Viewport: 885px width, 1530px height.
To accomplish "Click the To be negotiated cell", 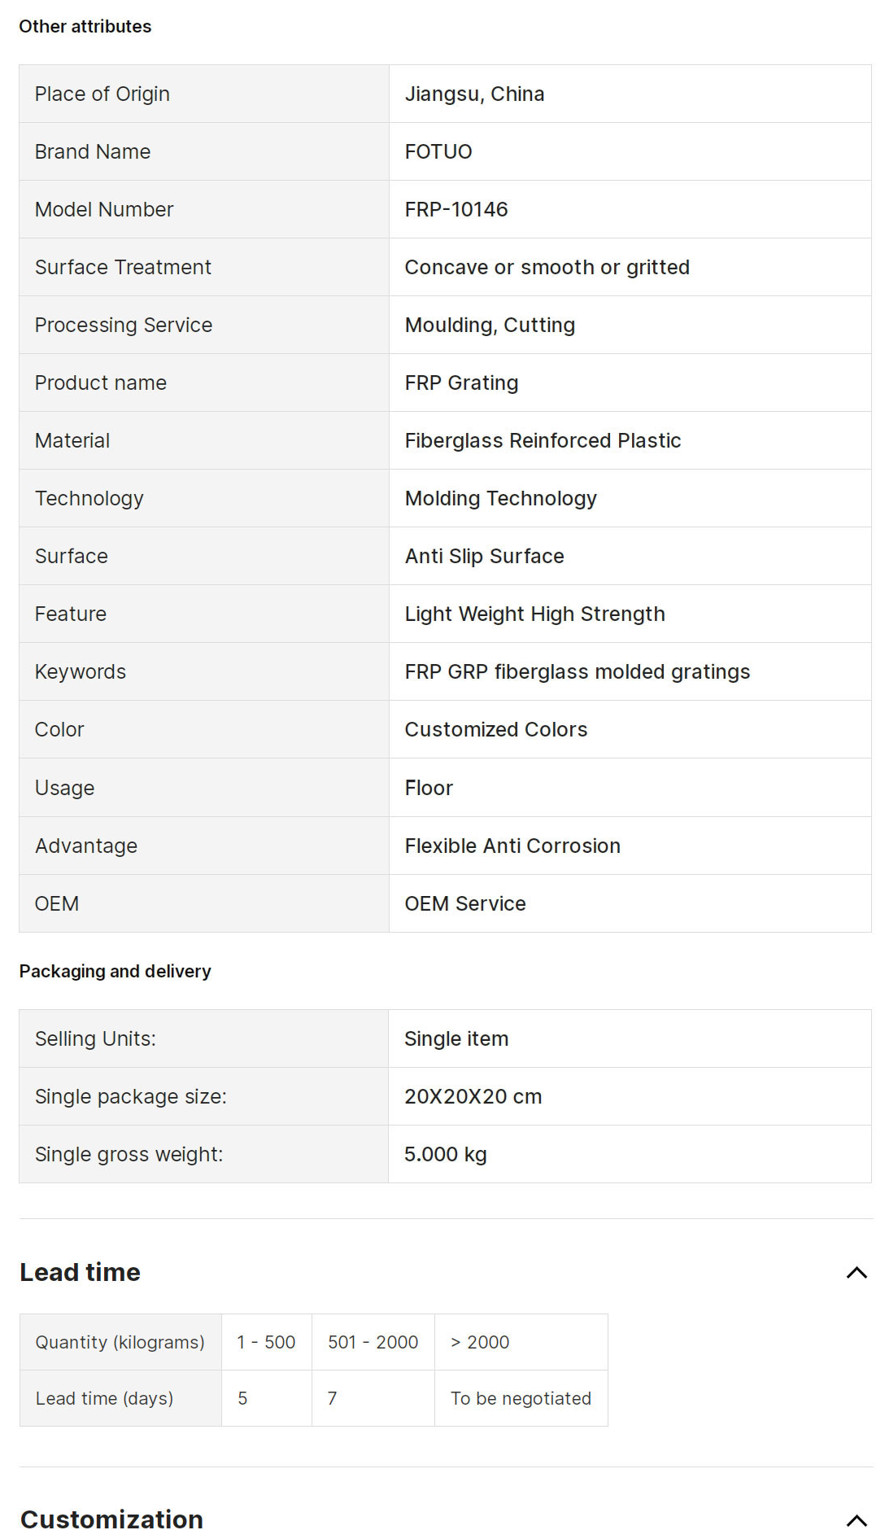I will point(521,1398).
